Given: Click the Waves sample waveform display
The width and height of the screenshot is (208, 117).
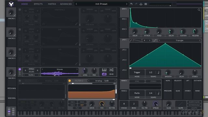Looking at the screenshot, I should tap(60, 73).
